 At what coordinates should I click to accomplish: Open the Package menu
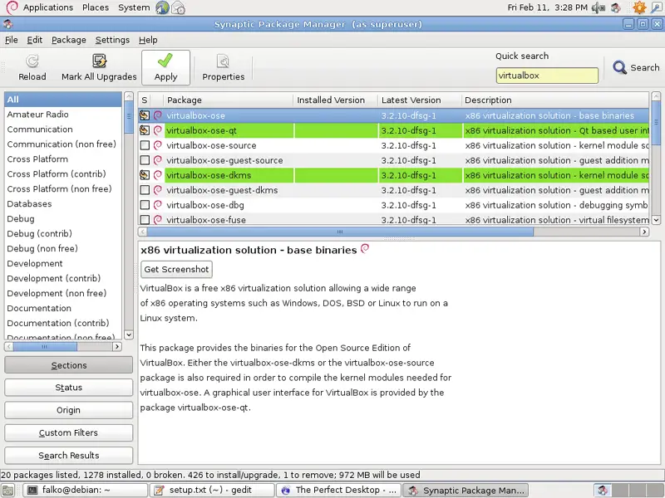[x=69, y=40]
